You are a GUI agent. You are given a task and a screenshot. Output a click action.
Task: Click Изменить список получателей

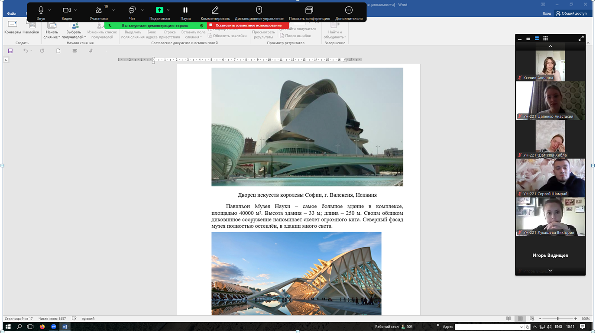coord(102,31)
